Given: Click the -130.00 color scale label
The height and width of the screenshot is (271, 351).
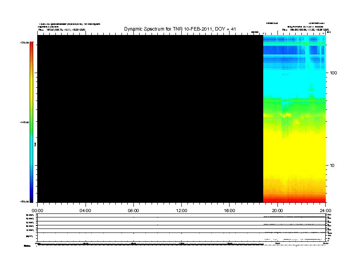Looking at the screenshot, I should point(24,43).
